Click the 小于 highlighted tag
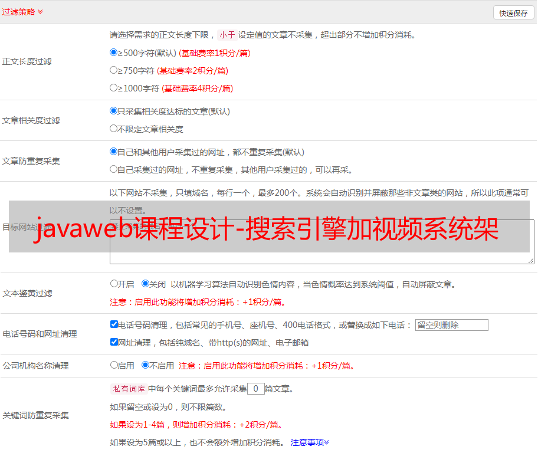 pyautogui.click(x=228, y=35)
